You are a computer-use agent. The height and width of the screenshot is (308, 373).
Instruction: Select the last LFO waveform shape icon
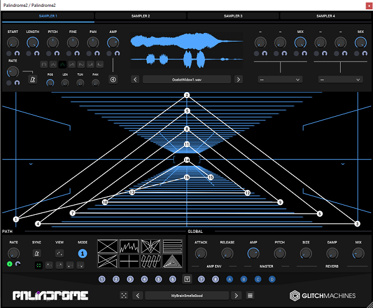pyautogui.click(x=99, y=65)
